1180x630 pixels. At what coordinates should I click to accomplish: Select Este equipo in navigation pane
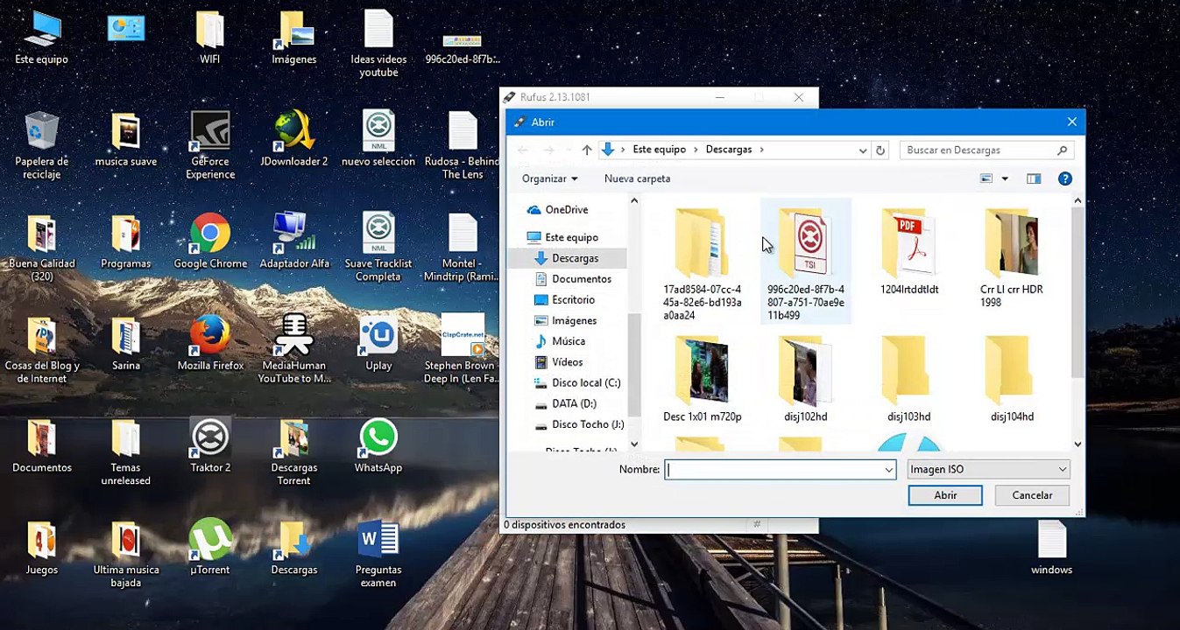click(571, 237)
